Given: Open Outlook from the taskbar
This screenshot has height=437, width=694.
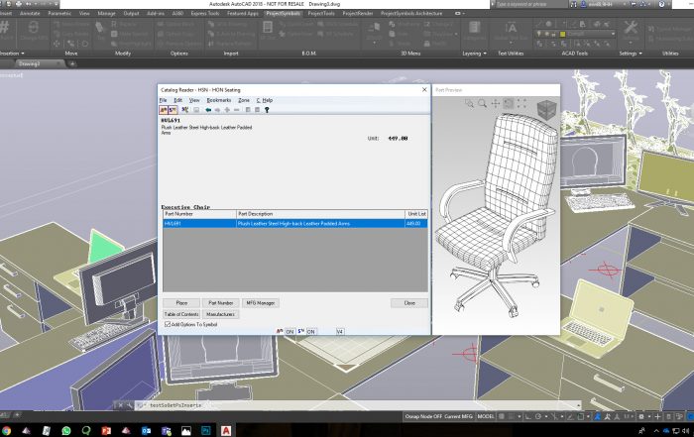Looking at the screenshot, I should tap(146, 430).
